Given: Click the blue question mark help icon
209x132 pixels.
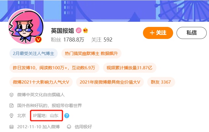Looking at the screenshot, I should 67,116.
